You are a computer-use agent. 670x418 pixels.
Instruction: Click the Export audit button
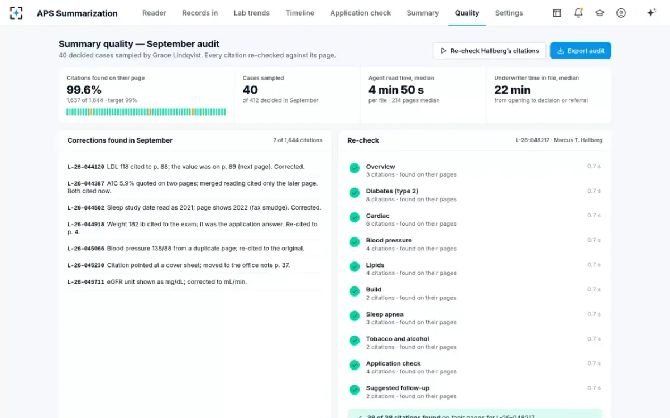(581, 51)
